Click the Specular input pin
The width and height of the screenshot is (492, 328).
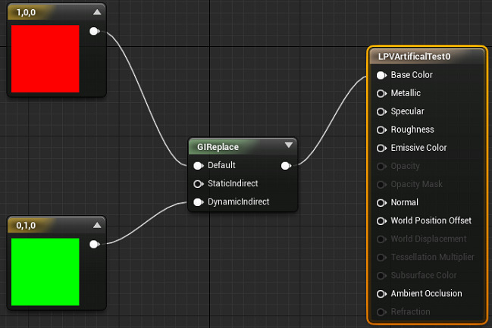point(381,111)
